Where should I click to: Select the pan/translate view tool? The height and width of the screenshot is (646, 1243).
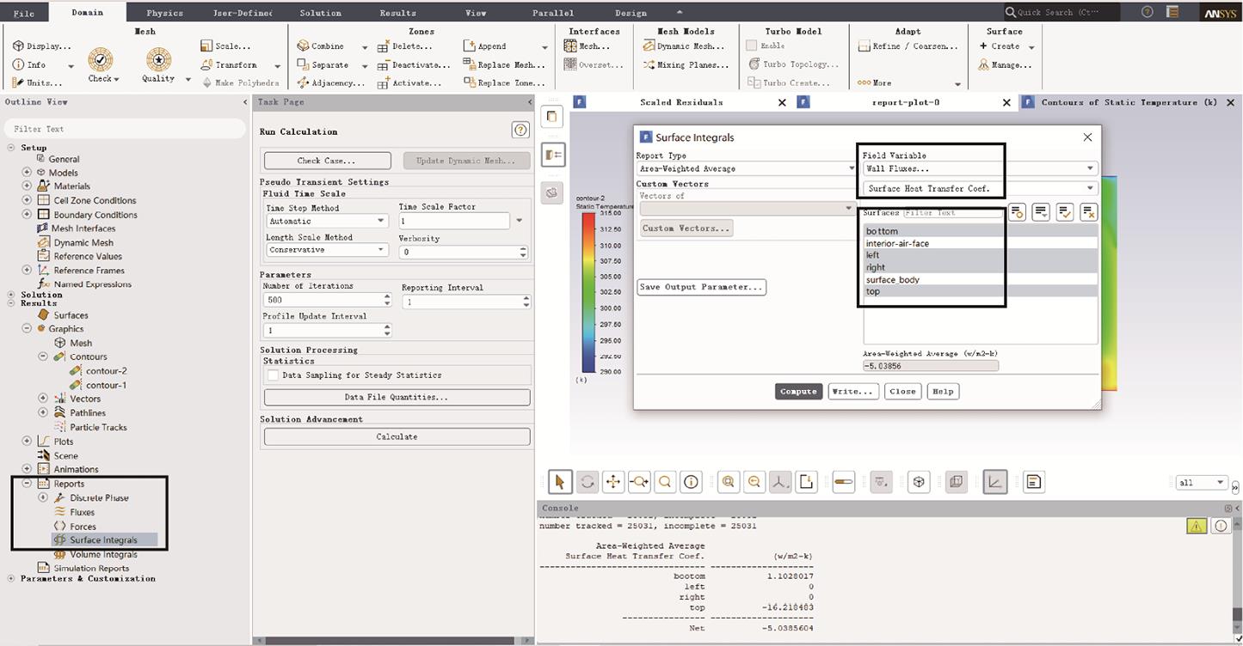tap(612, 482)
